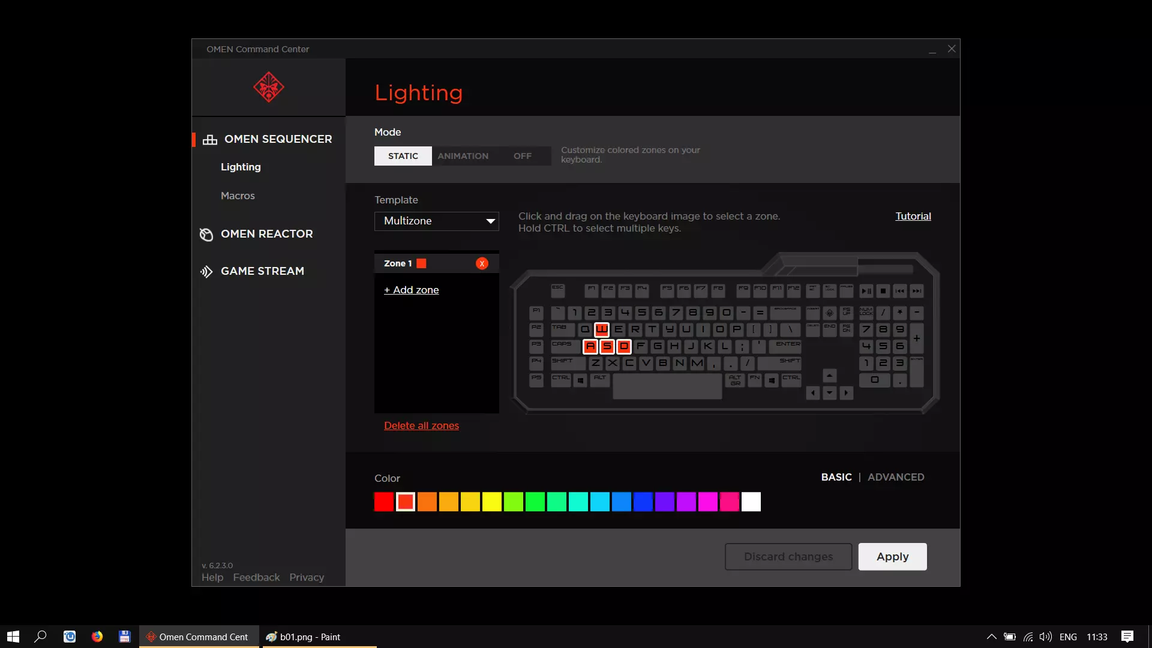This screenshot has height=648, width=1152.
Task: Select the up arrow key on keyboard image
Action: pyautogui.click(x=830, y=376)
